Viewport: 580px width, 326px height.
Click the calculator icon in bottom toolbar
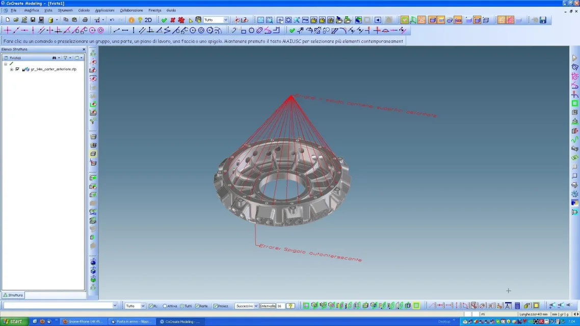tap(517, 306)
